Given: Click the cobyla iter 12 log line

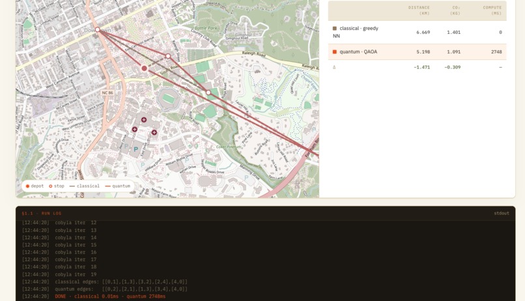Looking at the screenshot, I should (x=59, y=223).
